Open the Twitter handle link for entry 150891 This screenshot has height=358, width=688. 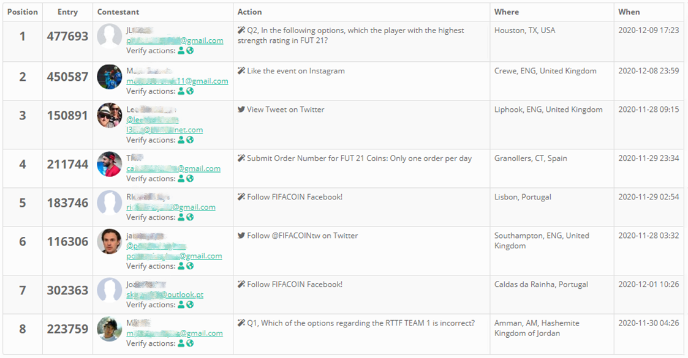pos(152,120)
